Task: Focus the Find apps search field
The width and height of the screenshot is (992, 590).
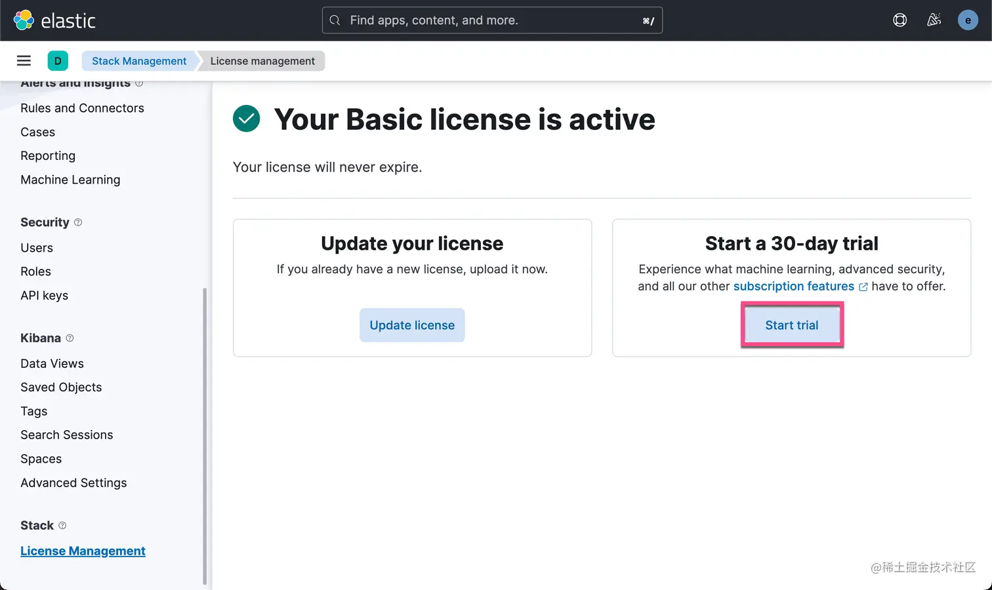Action: coord(492,20)
